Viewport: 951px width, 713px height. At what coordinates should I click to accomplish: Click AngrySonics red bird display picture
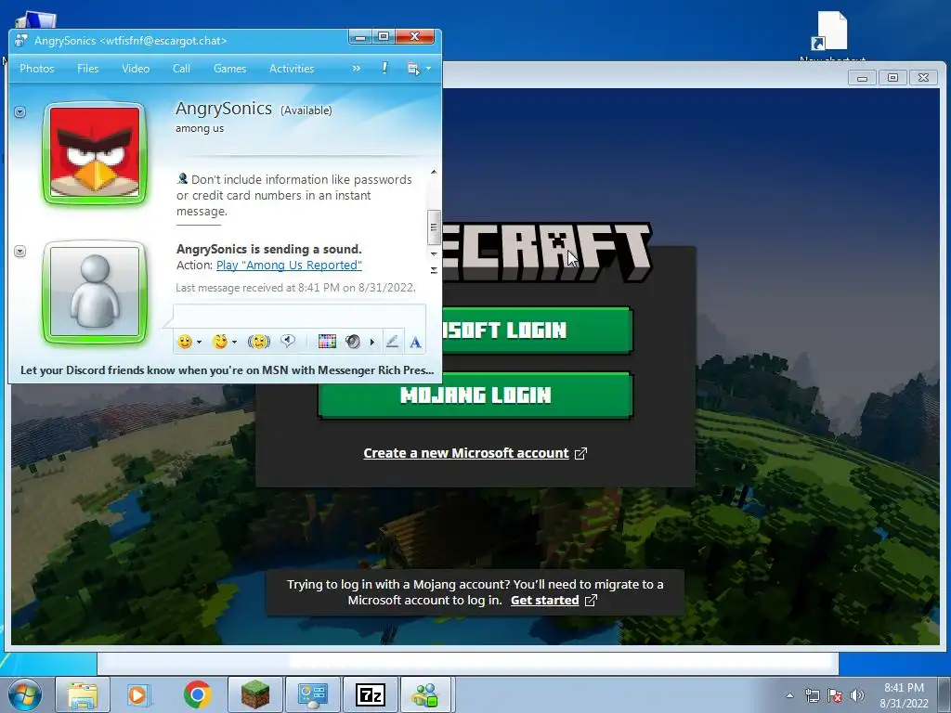point(95,153)
